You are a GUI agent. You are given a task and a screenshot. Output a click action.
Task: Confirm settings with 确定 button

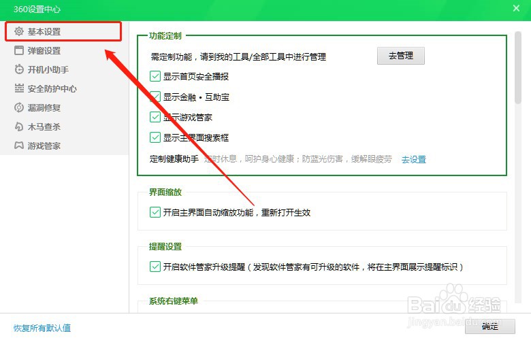click(x=489, y=326)
